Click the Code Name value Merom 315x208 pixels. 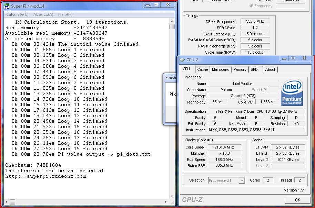click(x=226, y=90)
